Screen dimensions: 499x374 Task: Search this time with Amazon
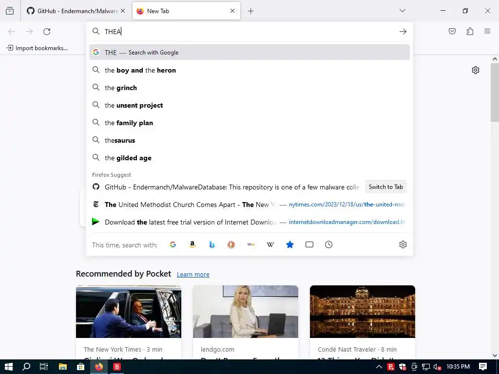[192, 244]
